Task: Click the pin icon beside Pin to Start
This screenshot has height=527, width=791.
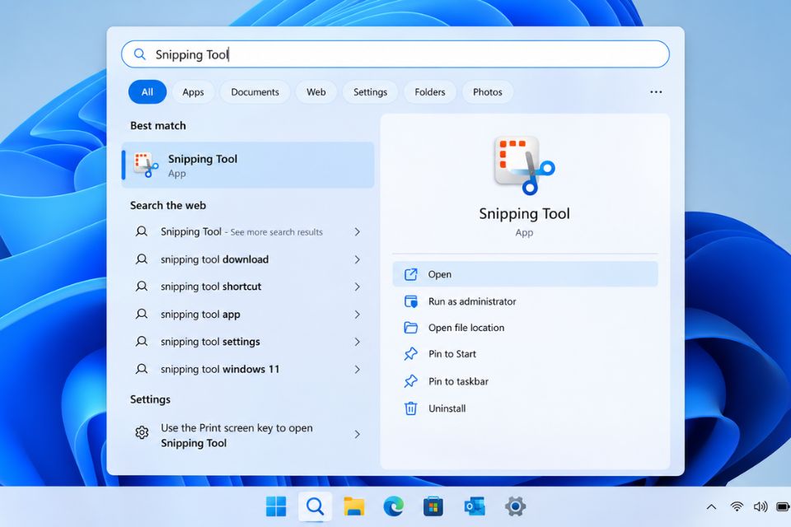Action: 410,354
